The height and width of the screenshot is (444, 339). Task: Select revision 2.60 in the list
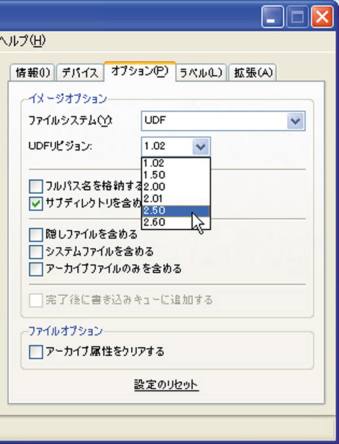[176, 222]
